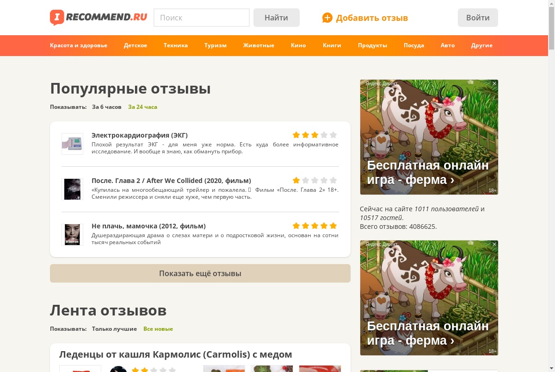Viewport: 555px width, 372px height.
Task: Click the five-star rating of Не плачь, мамочка
Action: click(314, 226)
